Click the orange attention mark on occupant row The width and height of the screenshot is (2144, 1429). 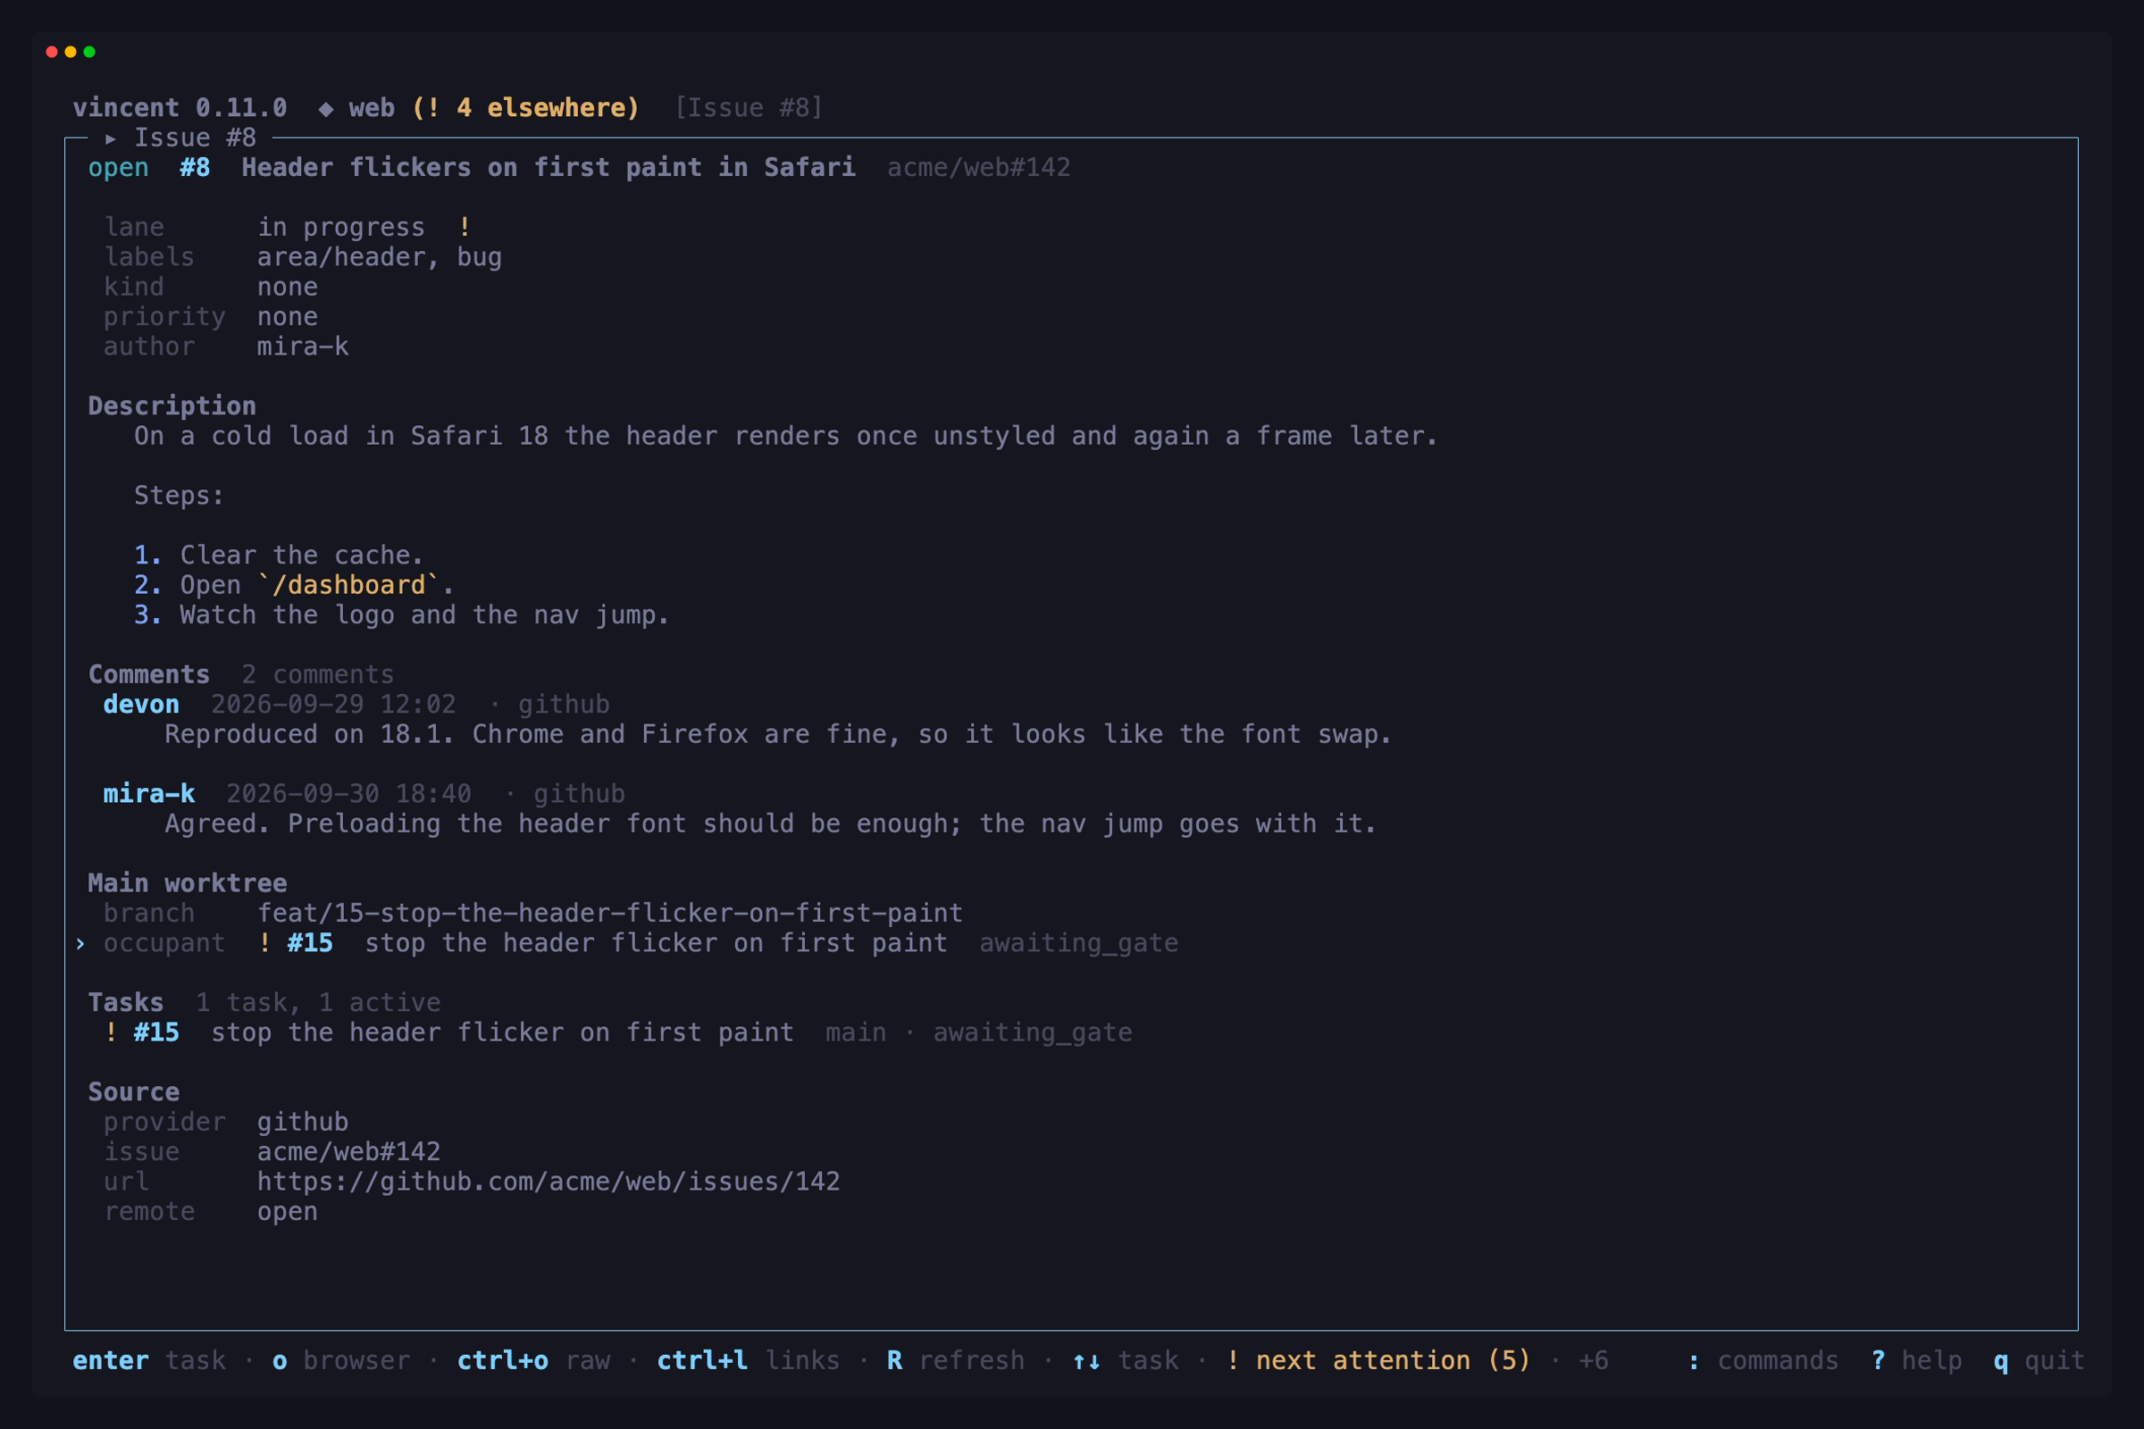264,943
